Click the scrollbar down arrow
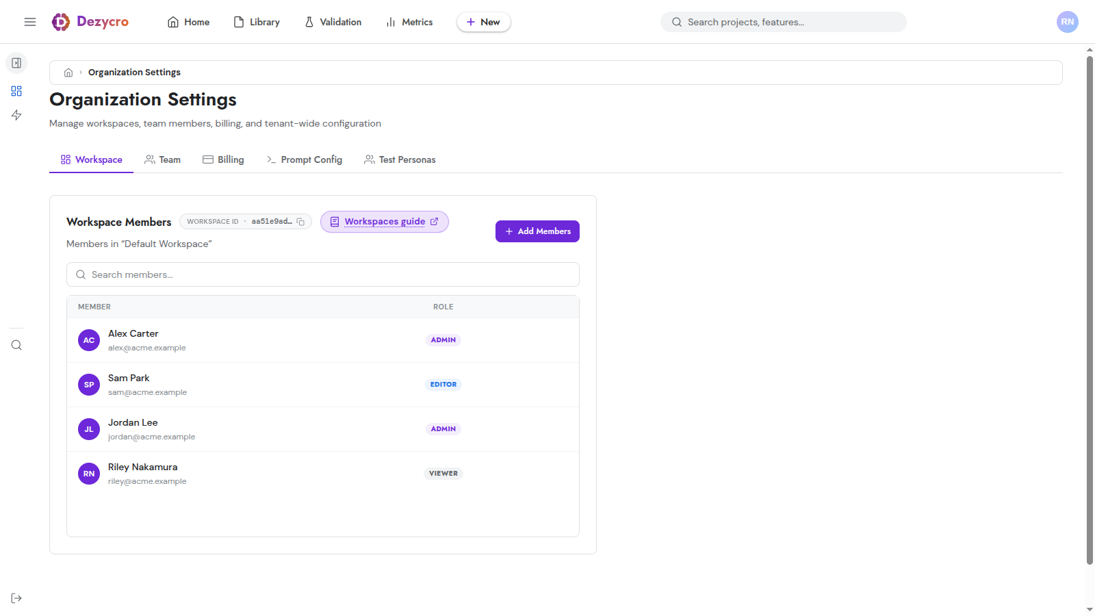The height and width of the screenshot is (616, 1095). [x=1090, y=610]
